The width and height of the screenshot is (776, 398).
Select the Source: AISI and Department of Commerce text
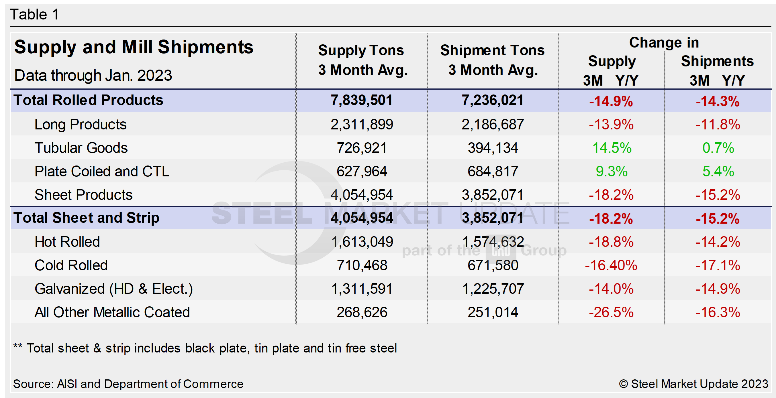[x=128, y=384]
